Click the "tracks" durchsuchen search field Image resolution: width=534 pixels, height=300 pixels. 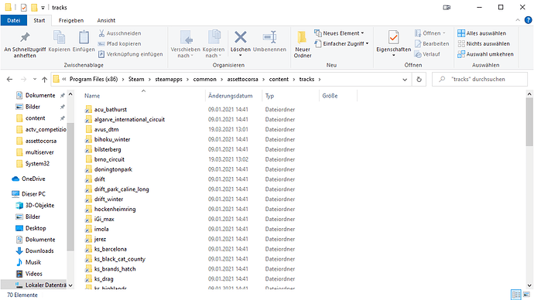(480, 79)
